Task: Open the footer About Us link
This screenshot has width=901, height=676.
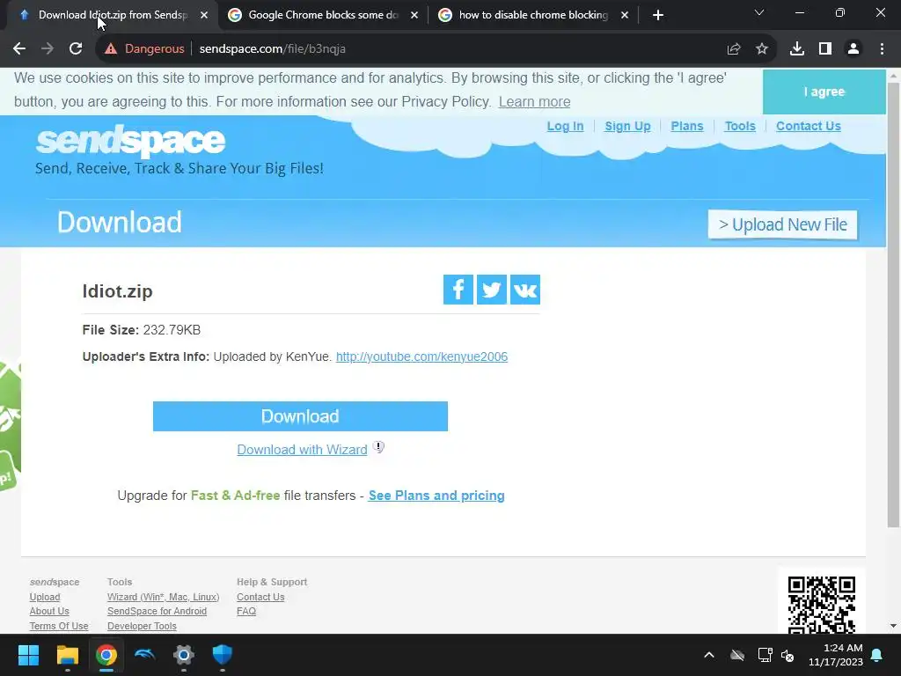Action: [x=49, y=611]
